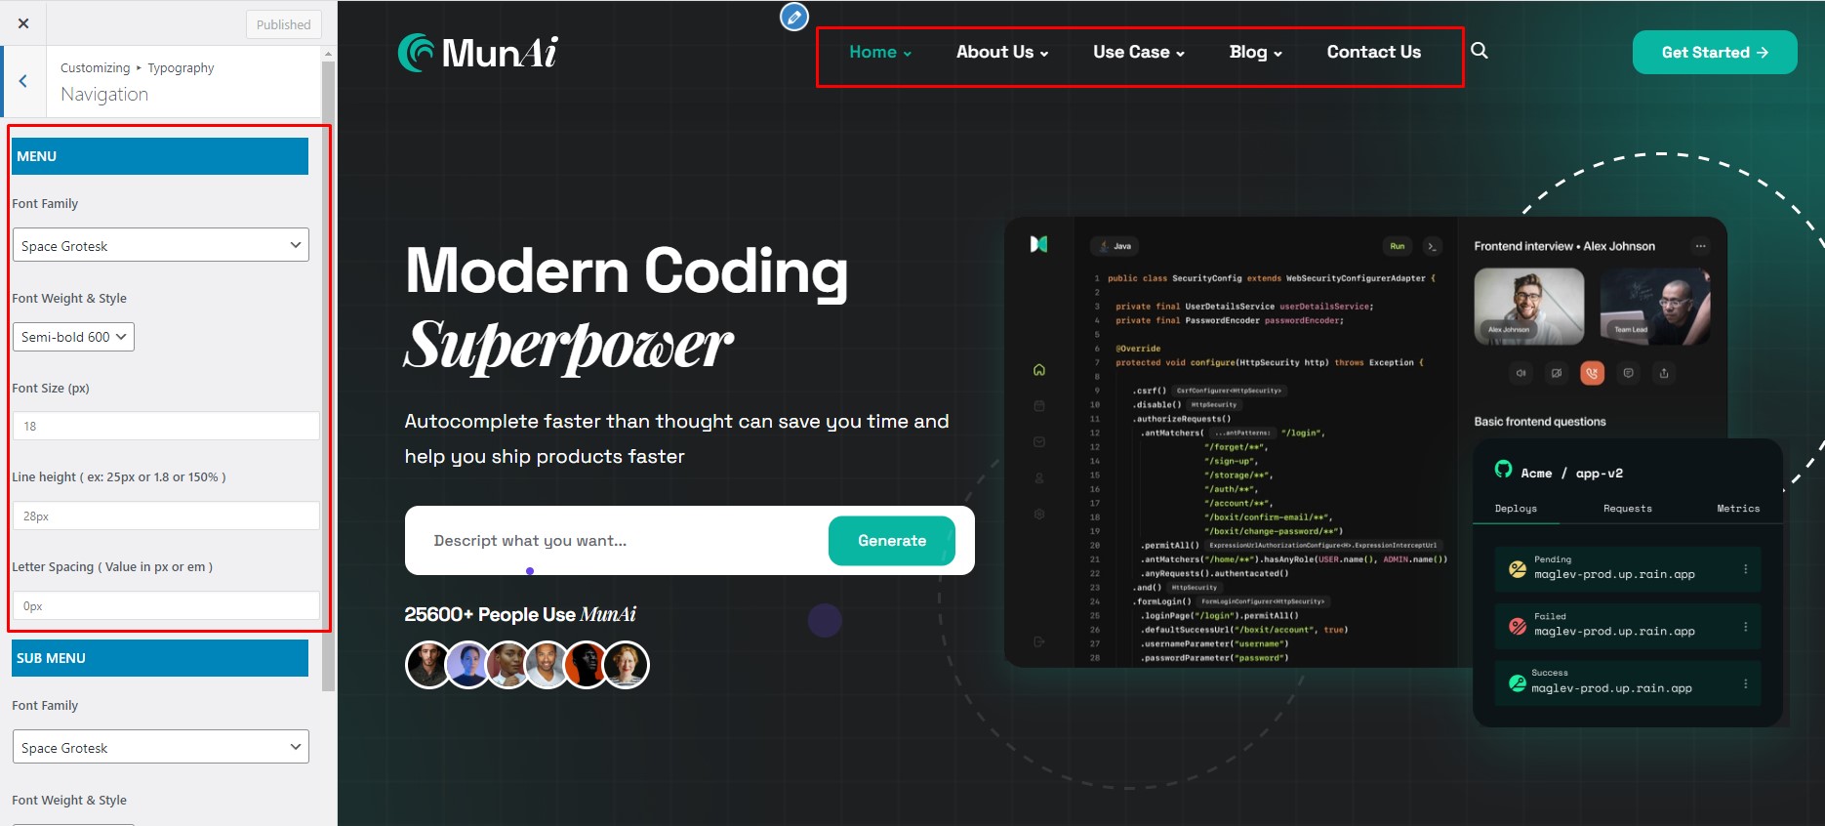The image size is (1825, 826).
Task: Open site search via the magnifier icon
Action: pyautogui.click(x=1480, y=51)
